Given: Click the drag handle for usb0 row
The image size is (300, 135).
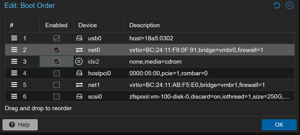Looking at the screenshot, I should pyautogui.click(x=14, y=38).
